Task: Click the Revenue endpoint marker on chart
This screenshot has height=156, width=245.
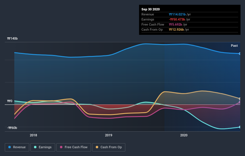Action: (240, 54)
